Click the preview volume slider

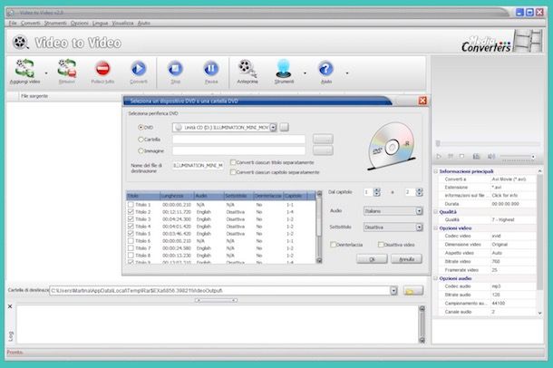[517, 157]
